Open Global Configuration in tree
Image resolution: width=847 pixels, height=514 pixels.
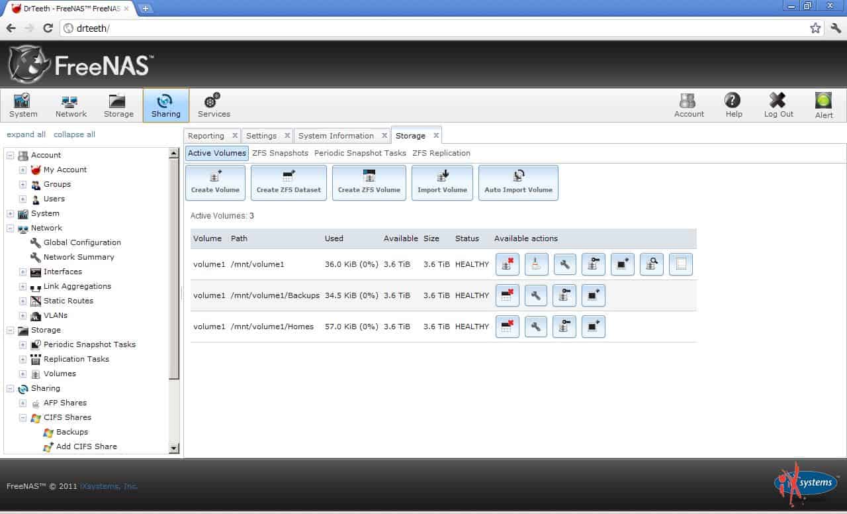[x=82, y=242]
